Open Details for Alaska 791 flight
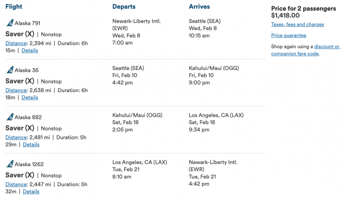 [29, 50]
